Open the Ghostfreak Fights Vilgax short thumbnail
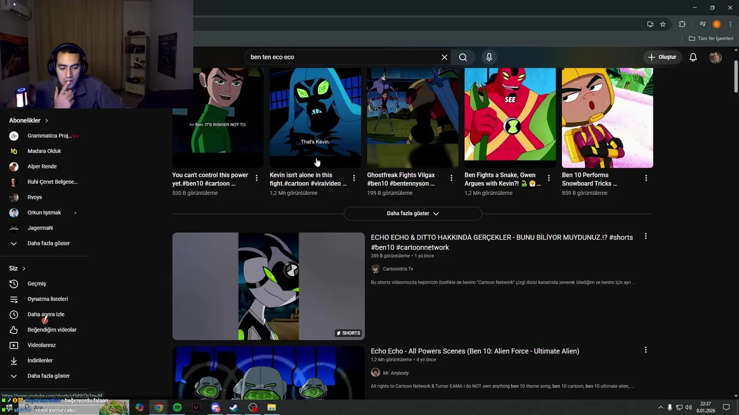This screenshot has width=739, height=415. pos(413,118)
